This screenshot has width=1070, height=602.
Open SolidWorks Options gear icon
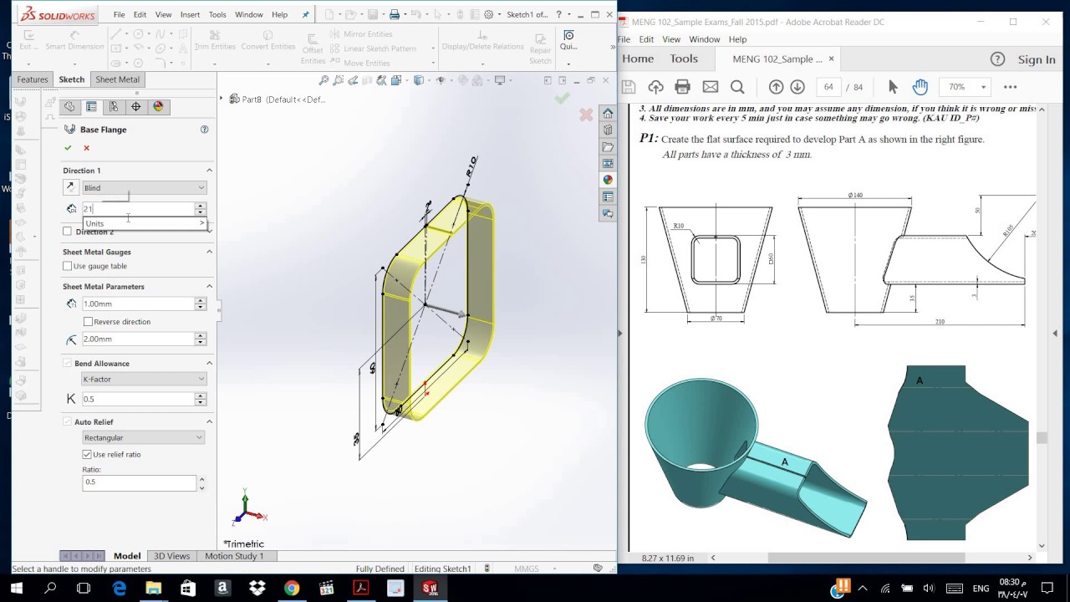tap(488, 14)
